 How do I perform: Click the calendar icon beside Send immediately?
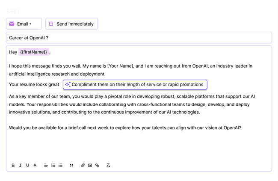(x=51, y=24)
